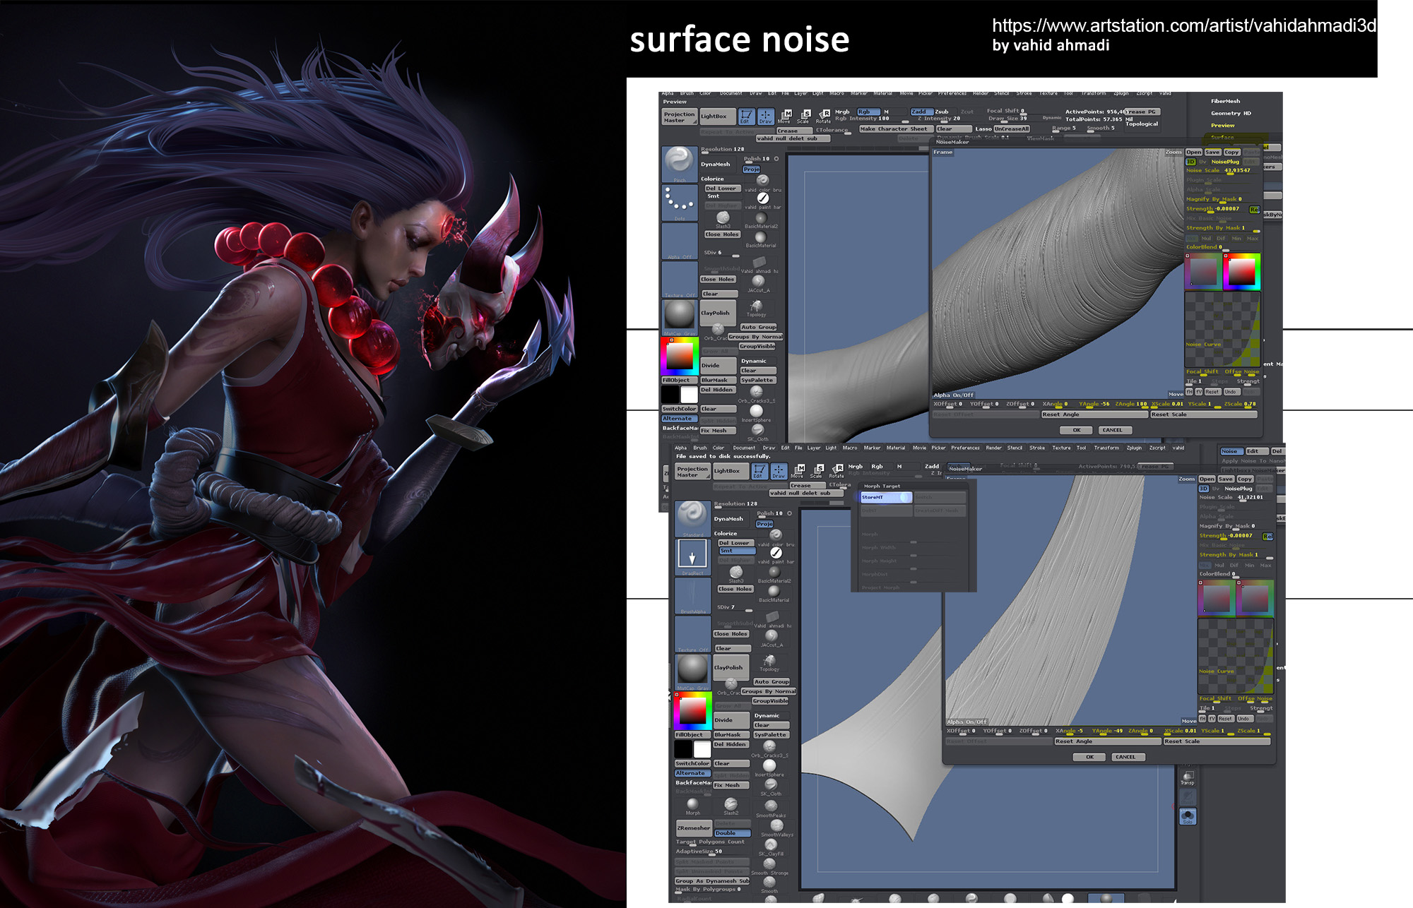The height and width of the screenshot is (908, 1413).
Task: Toggle Zsub in upper ZBrush toolbar
Action: pyautogui.click(x=942, y=112)
